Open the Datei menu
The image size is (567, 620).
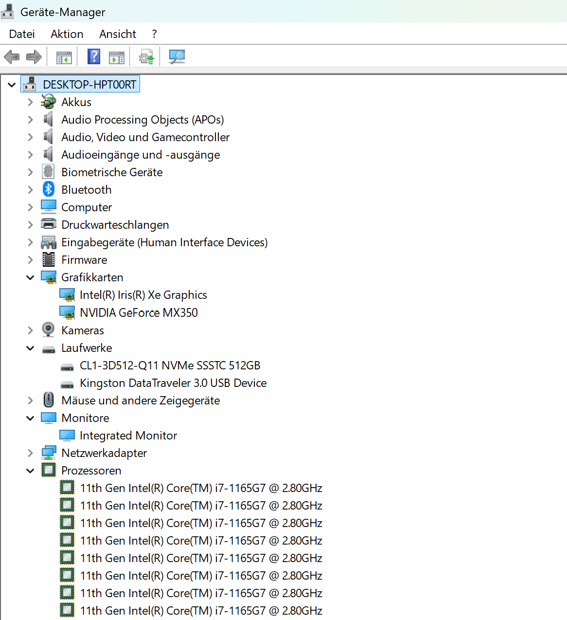22,34
